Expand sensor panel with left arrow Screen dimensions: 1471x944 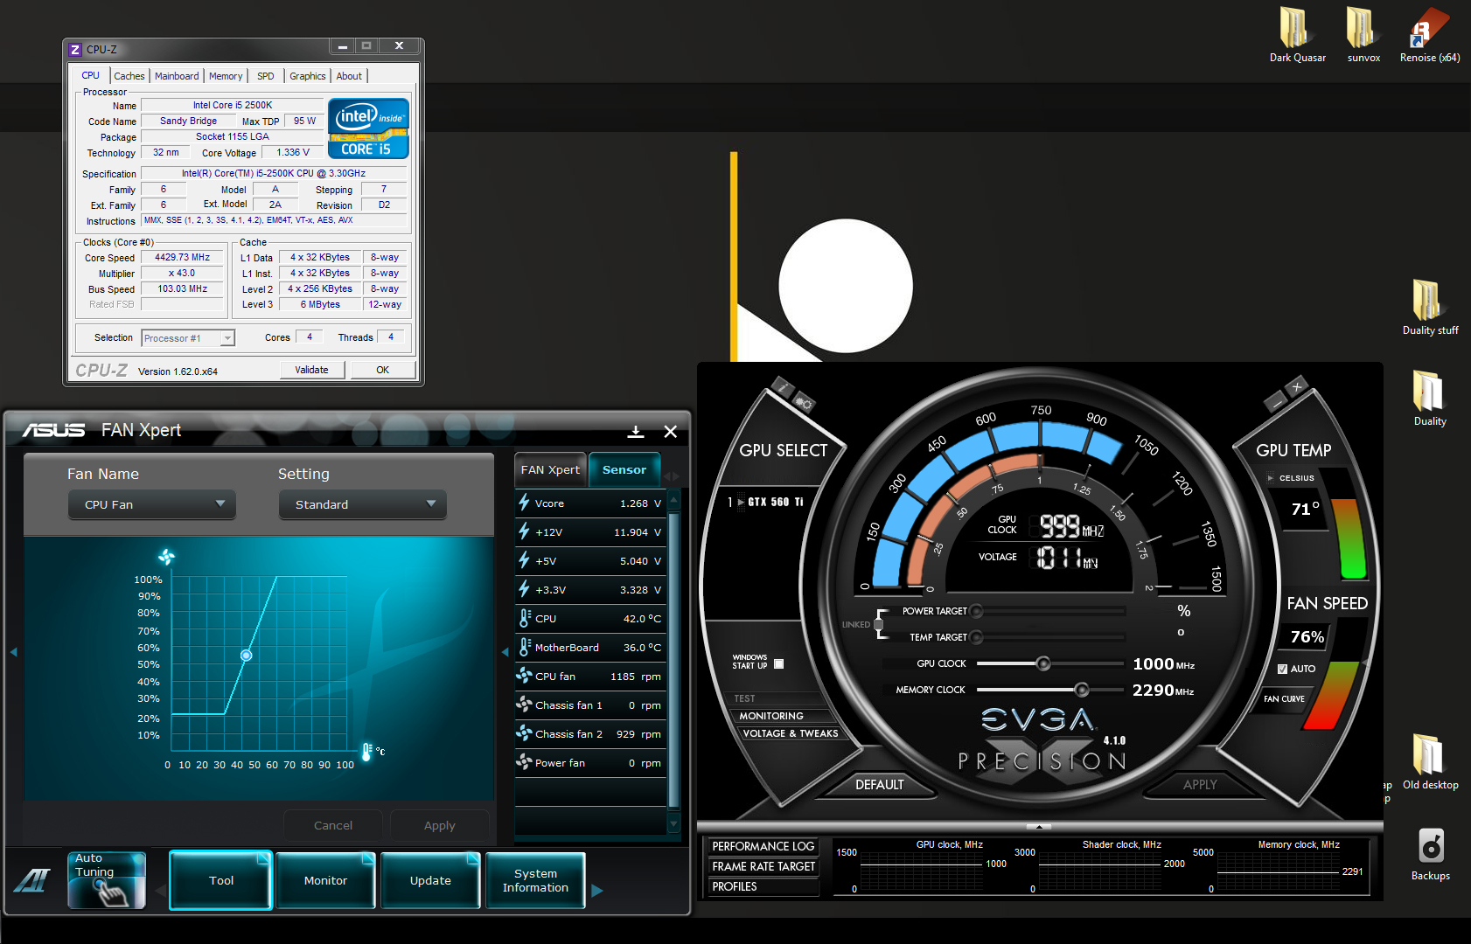tap(505, 652)
